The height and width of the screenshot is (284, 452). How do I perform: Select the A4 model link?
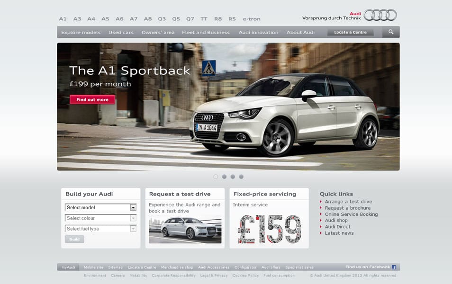pos(91,19)
